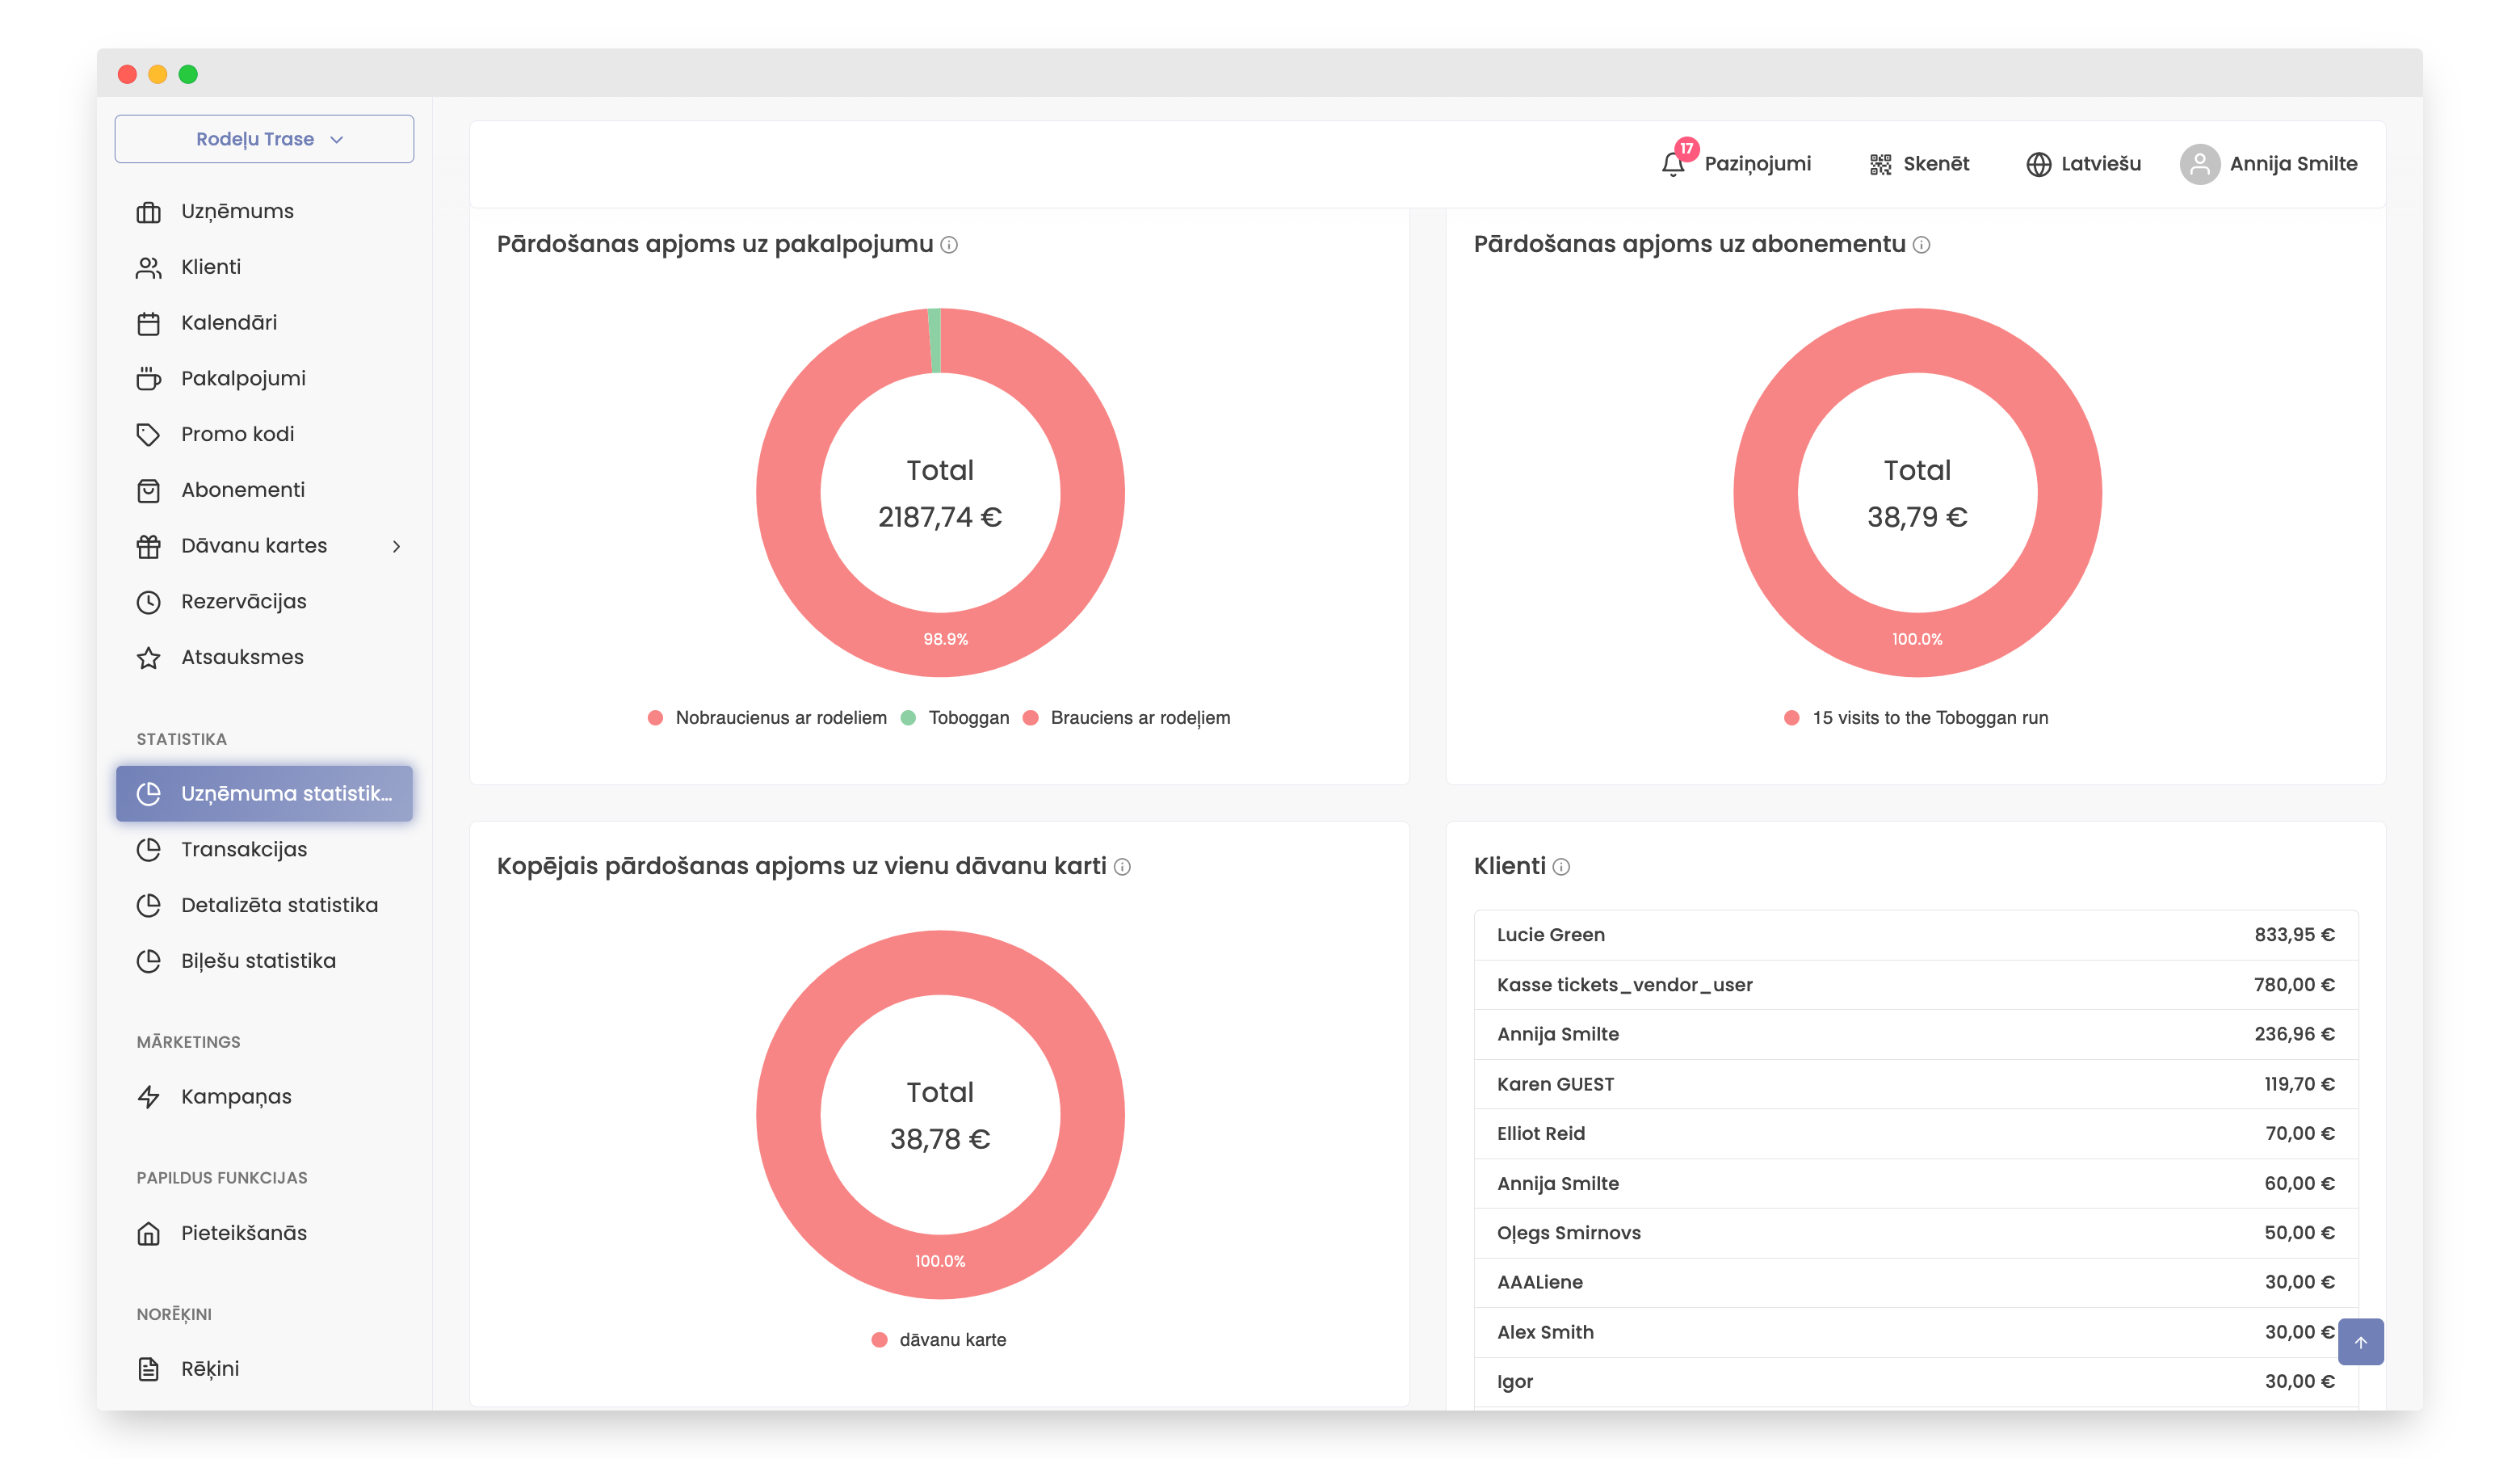The height and width of the screenshot is (1459, 2520).
Task: Open Transakcijas in the sidebar
Action: [x=243, y=849]
